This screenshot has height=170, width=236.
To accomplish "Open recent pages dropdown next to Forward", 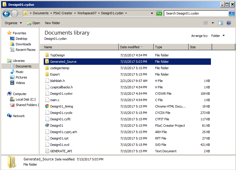I will 20,14.
